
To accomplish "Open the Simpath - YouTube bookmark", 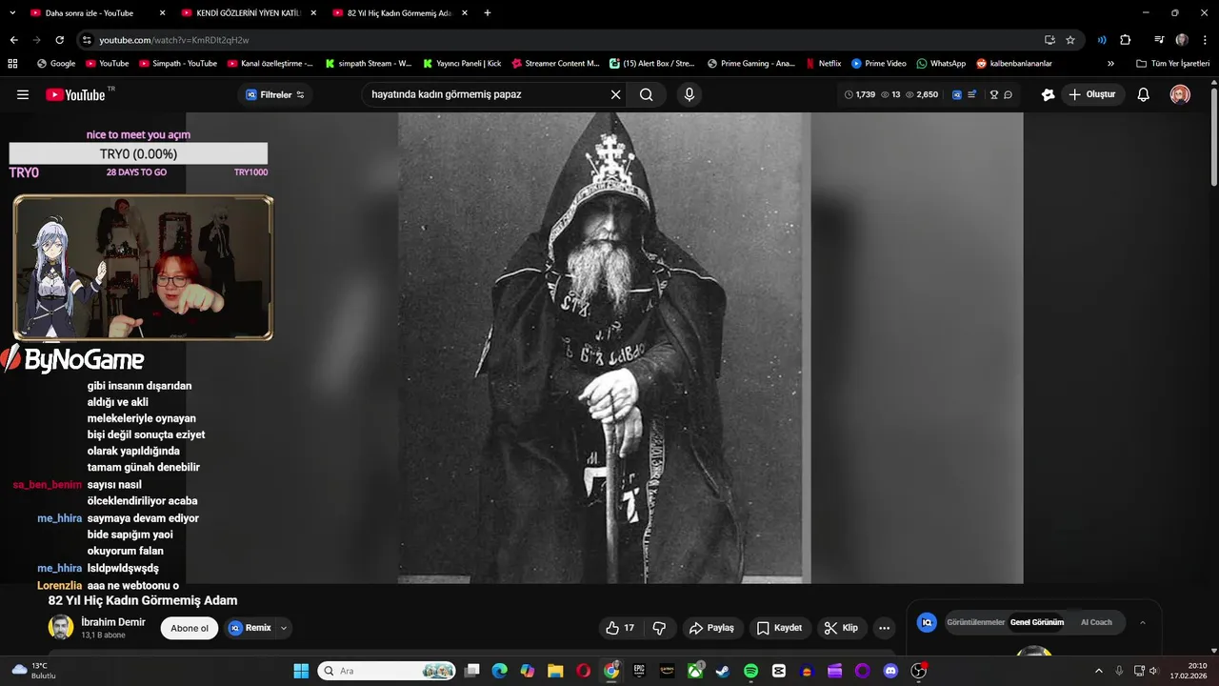I will (x=178, y=64).
